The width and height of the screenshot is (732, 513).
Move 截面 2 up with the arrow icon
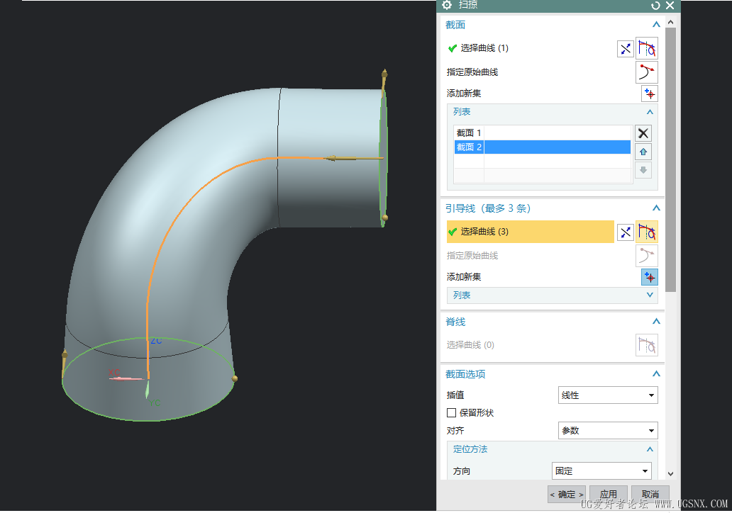coord(643,152)
